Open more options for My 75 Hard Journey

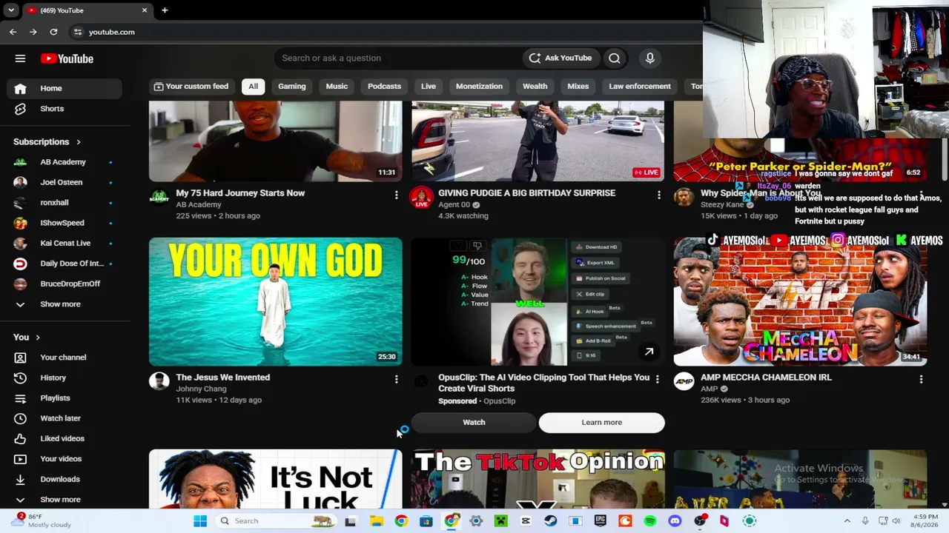point(396,195)
